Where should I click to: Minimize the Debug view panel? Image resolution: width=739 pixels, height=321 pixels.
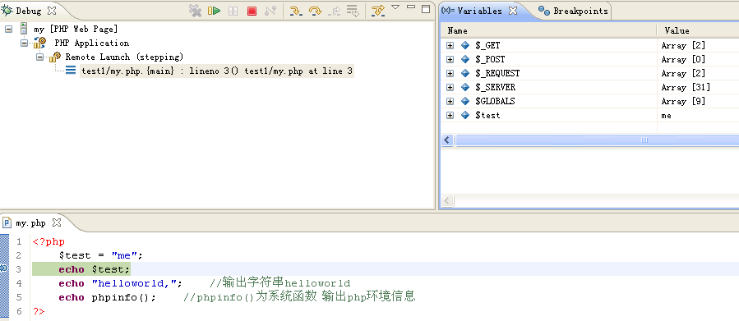point(411,7)
